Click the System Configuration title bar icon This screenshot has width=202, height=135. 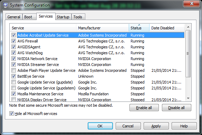(6, 5)
